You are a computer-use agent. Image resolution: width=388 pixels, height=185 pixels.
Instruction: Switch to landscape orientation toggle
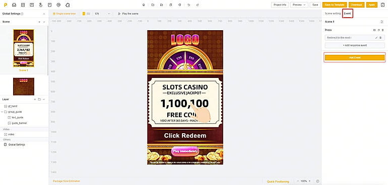(x=88, y=14)
